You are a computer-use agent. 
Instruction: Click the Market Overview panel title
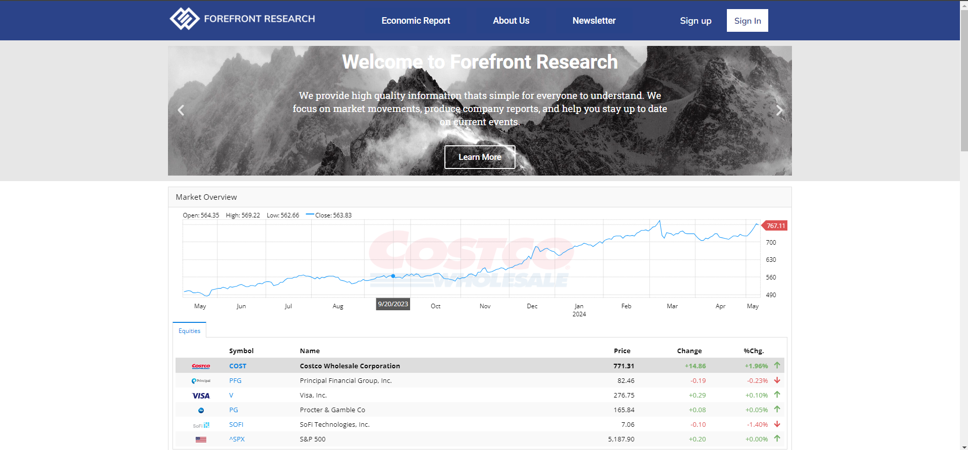(206, 197)
